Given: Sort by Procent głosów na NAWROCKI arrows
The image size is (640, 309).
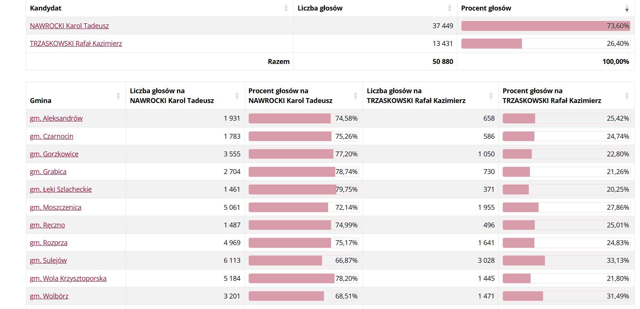Looking at the screenshot, I should click(355, 96).
